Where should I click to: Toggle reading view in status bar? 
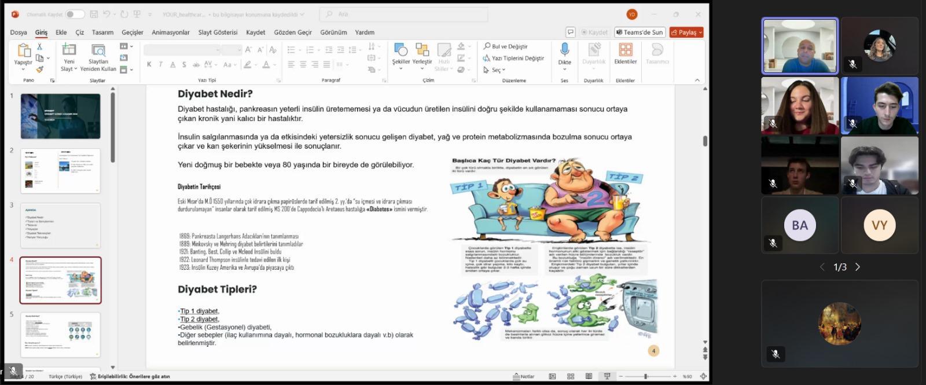pos(589,376)
